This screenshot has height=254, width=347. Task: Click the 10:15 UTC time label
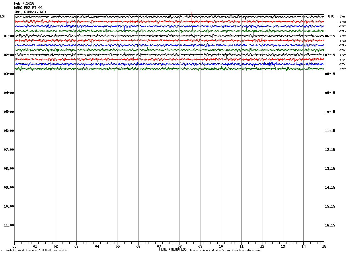(330, 112)
